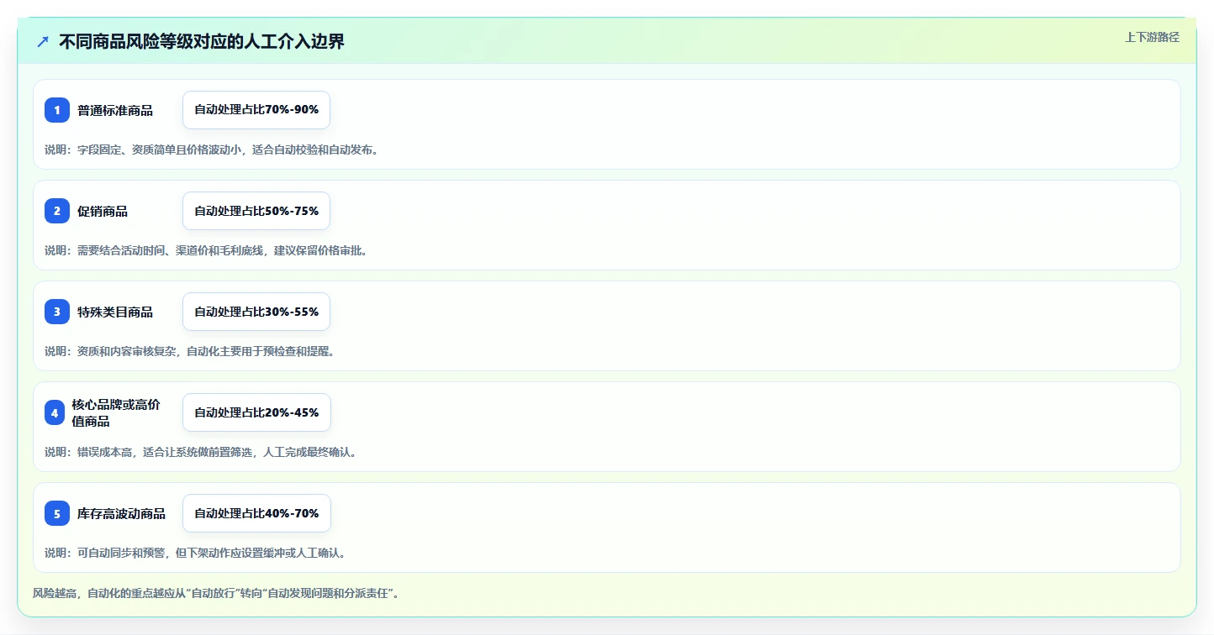Image resolution: width=1214 pixels, height=635 pixels.
Task: Select the 库存高波动商品 title
Action: (x=121, y=513)
